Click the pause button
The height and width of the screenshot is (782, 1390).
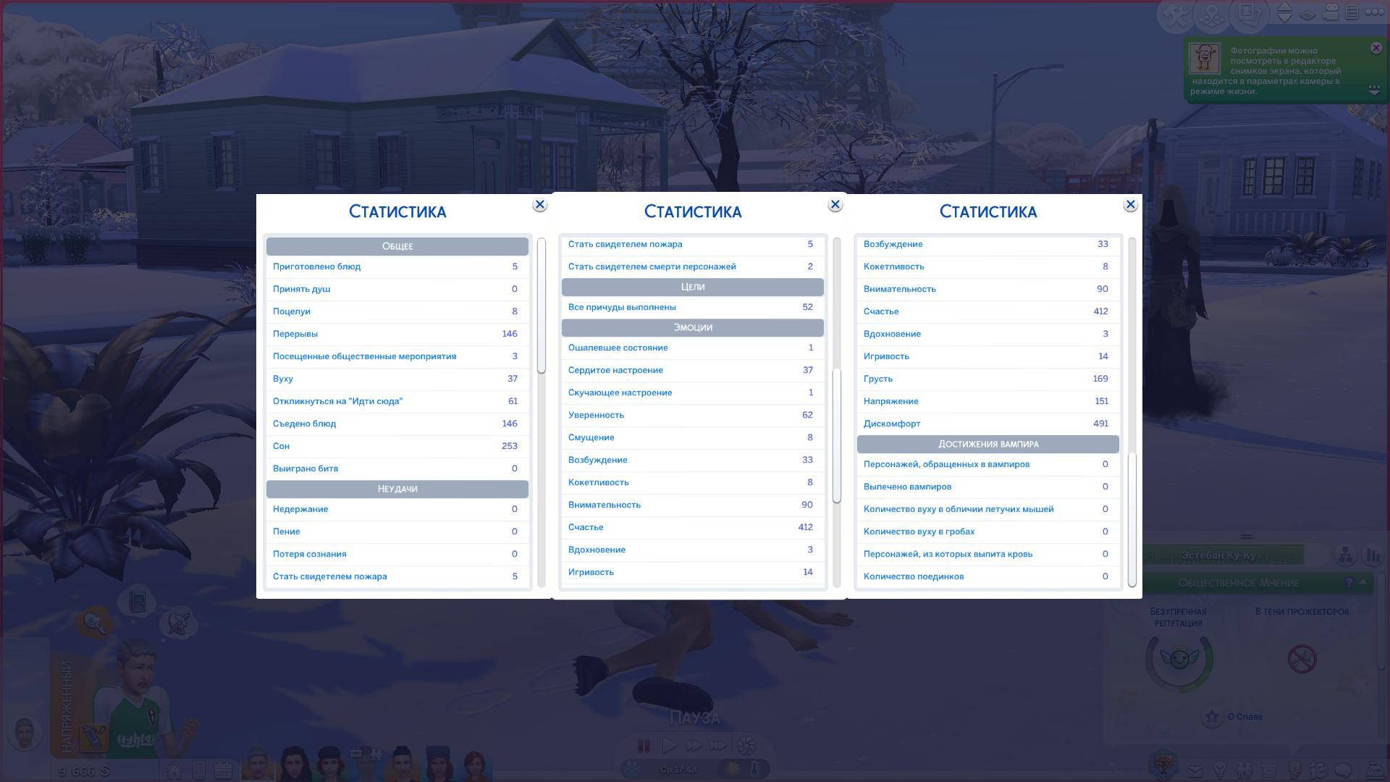643,745
